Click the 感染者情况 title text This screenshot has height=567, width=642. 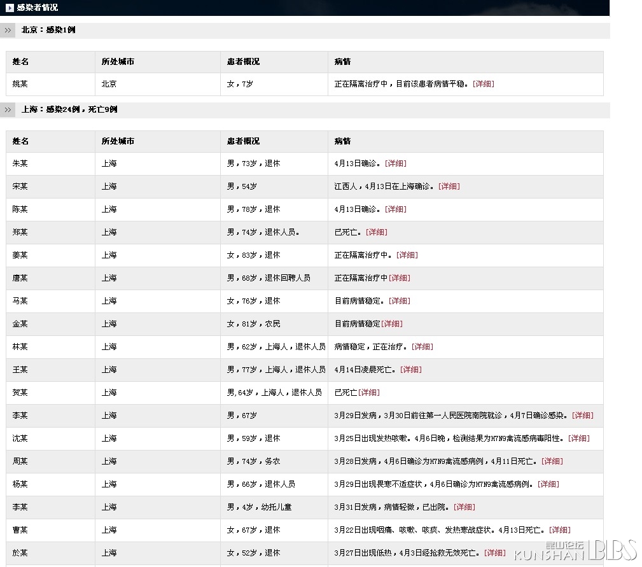click(38, 8)
